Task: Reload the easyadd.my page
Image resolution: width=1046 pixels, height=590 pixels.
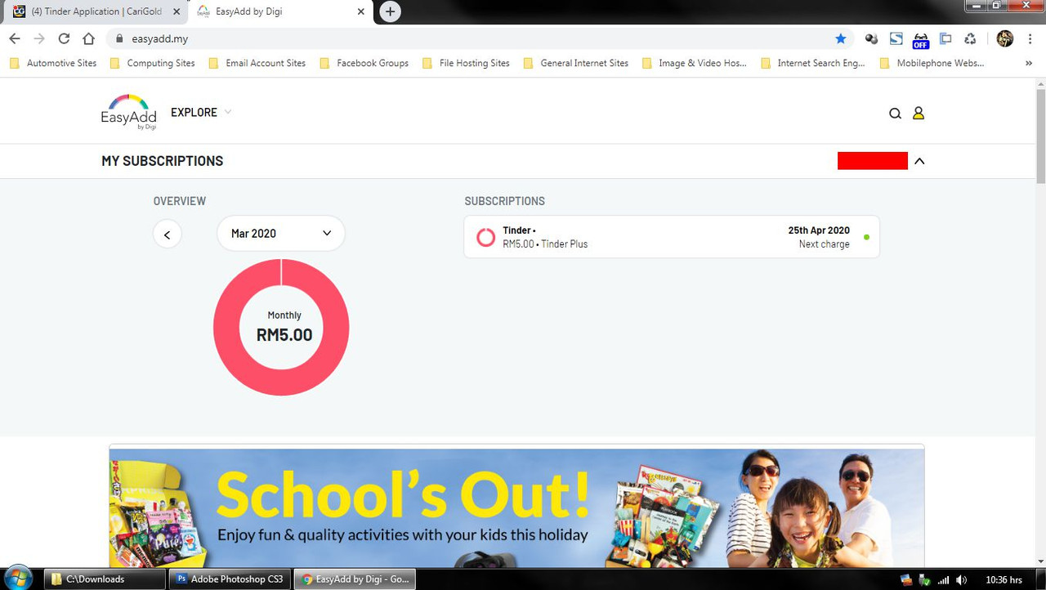Action: 64,38
